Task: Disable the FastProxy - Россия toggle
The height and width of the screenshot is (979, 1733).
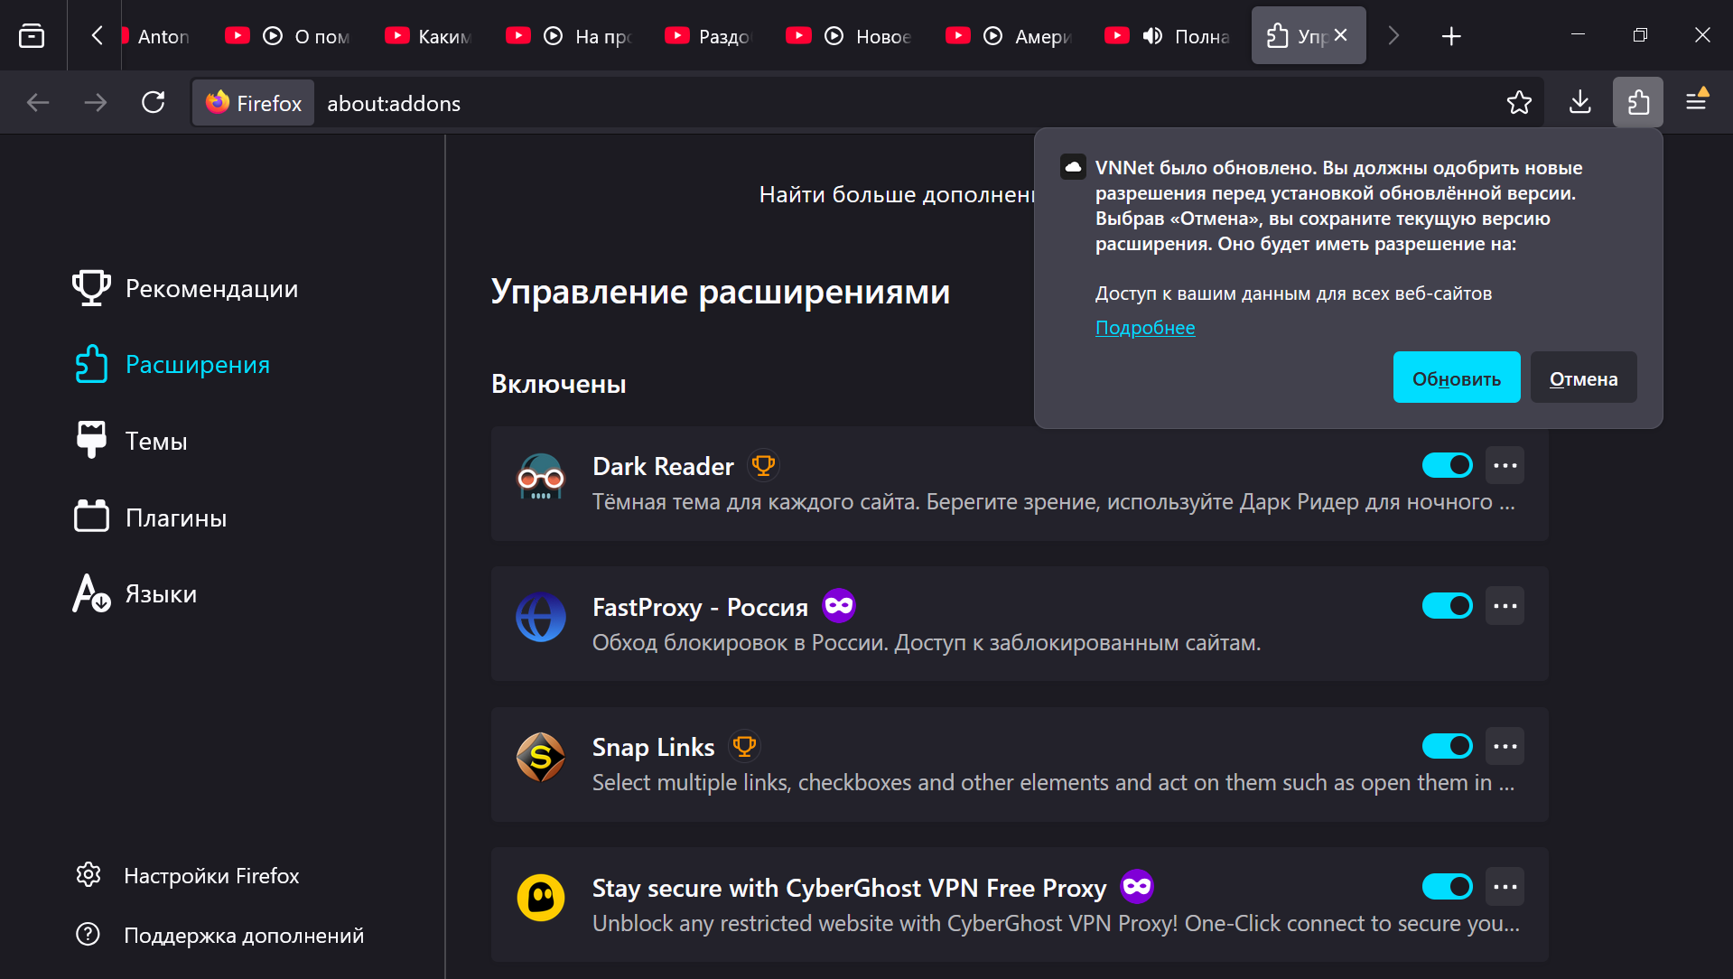Action: click(1447, 605)
